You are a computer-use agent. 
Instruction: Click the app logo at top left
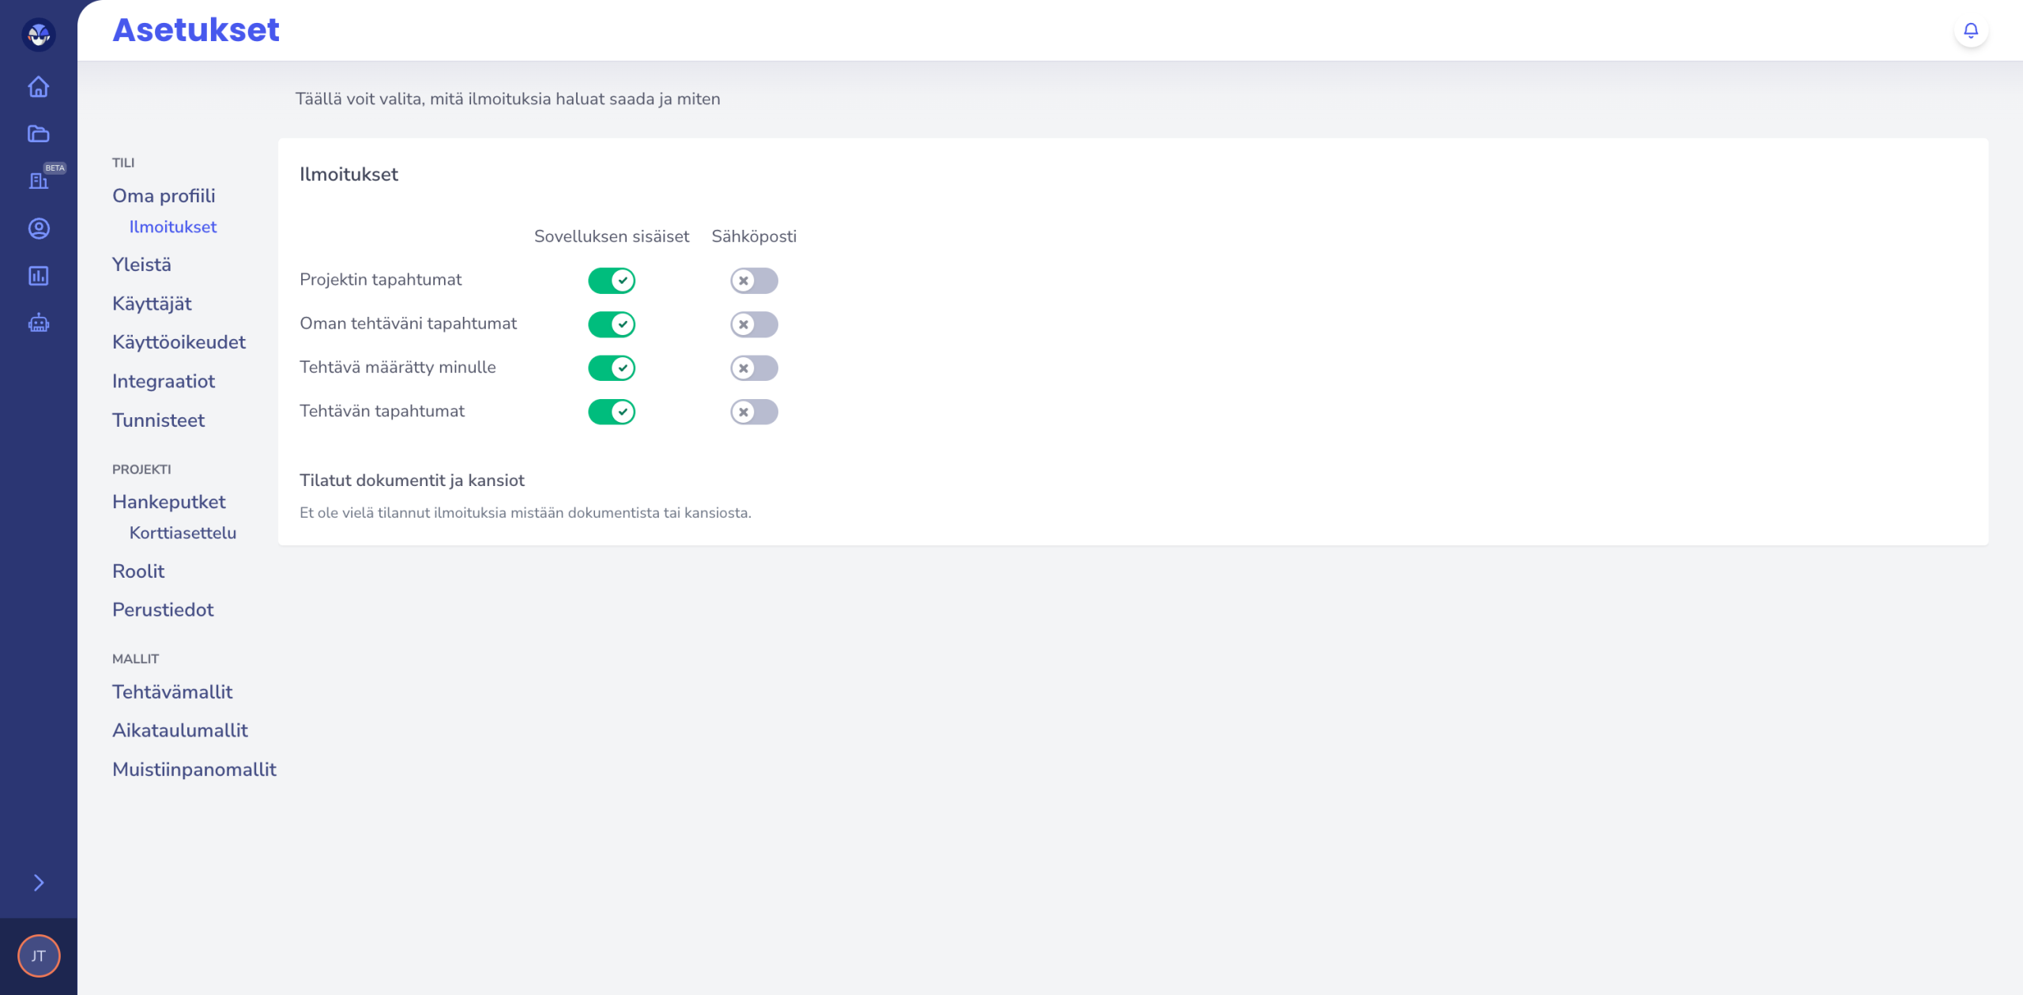click(x=39, y=35)
